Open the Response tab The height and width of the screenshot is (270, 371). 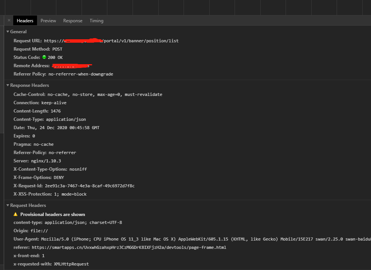pyautogui.click(x=73, y=20)
